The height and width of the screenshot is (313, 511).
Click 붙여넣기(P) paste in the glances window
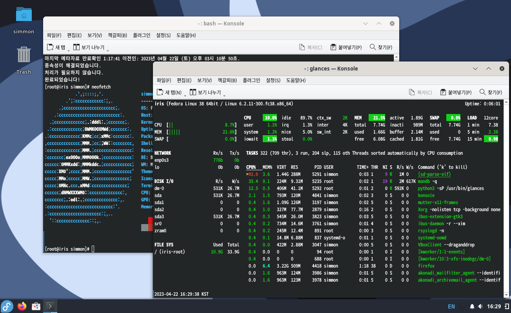[455, 92]
